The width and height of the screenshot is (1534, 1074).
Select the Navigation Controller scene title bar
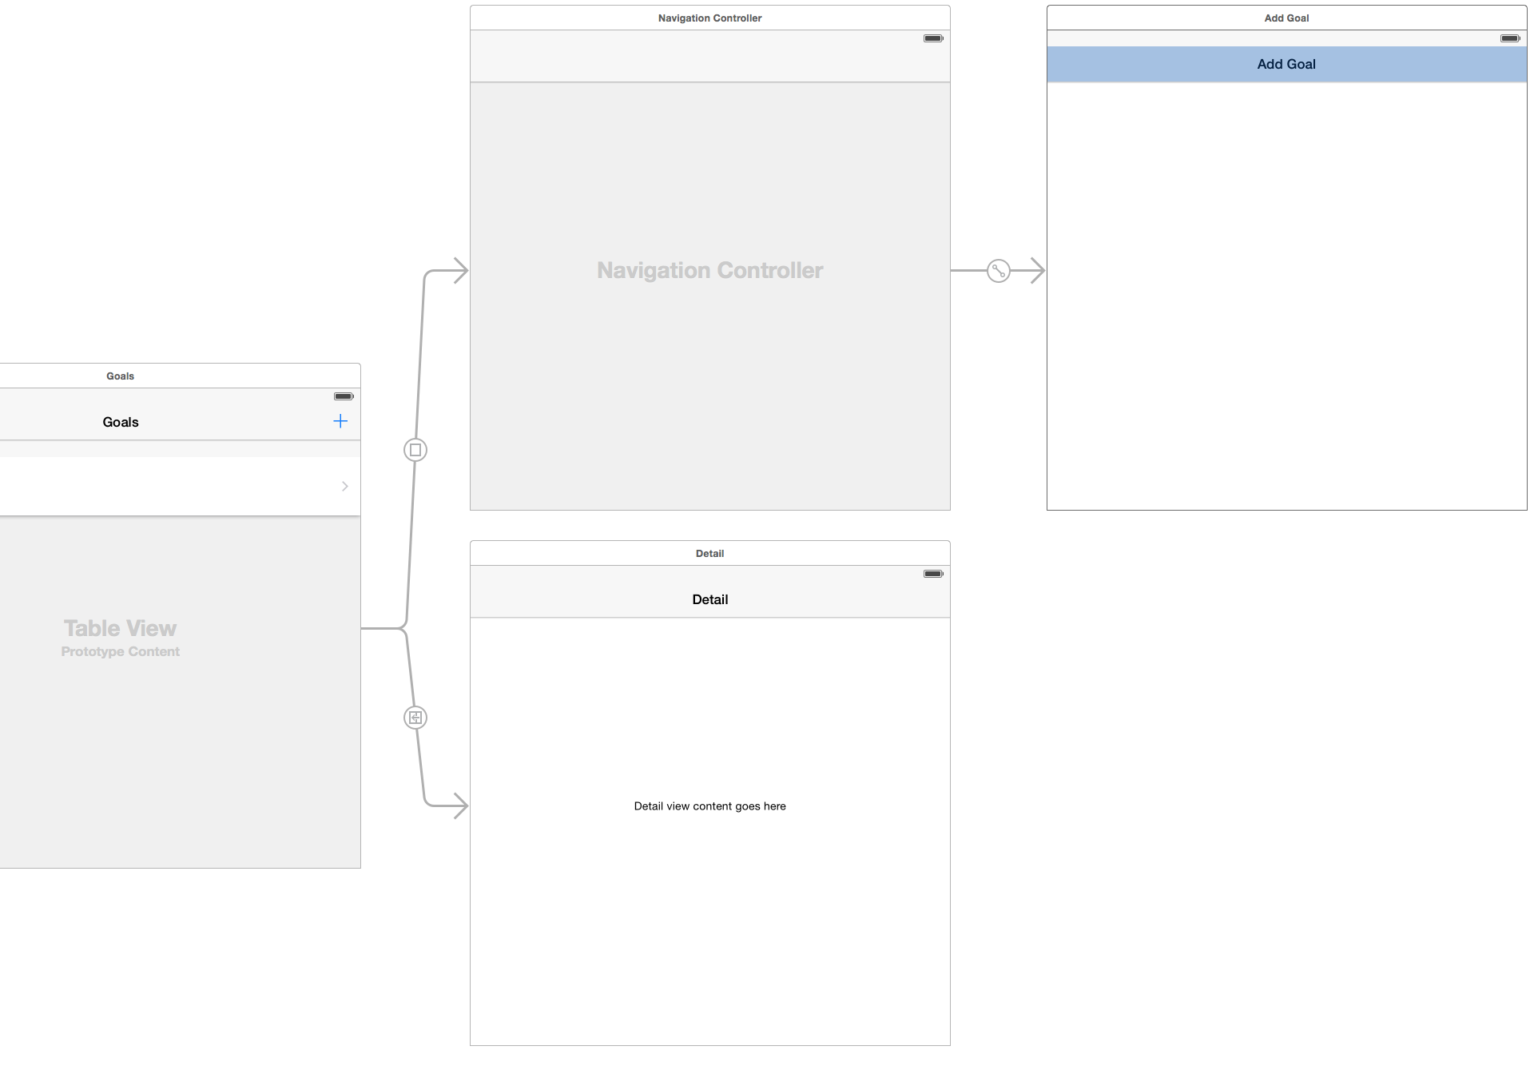click(709, 18)
